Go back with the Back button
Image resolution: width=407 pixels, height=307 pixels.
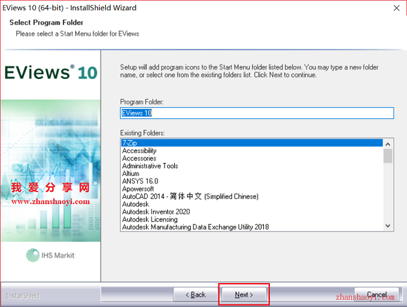point(196,294)
